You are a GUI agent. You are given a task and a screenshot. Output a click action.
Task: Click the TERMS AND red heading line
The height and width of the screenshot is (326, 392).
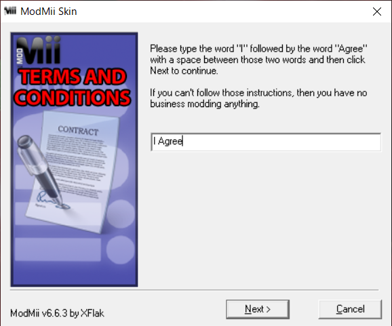tap(73, 77)
